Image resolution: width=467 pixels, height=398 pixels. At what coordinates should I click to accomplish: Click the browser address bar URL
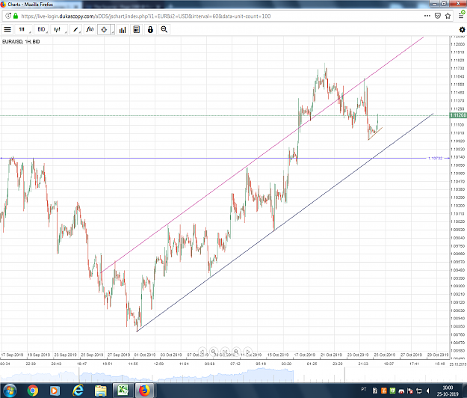pyautogui.click(x=146, y=16)
